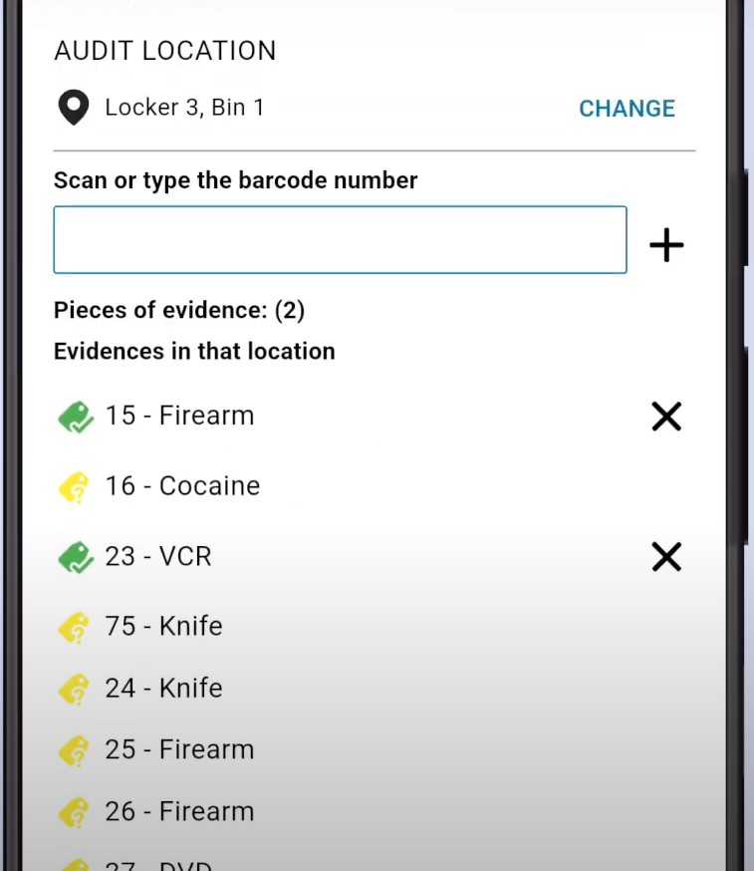Image resolution: width=754 pixels, height=871 pixels.
Task: Tap the 75 - Knife list item
Action: tap(164, 627)
